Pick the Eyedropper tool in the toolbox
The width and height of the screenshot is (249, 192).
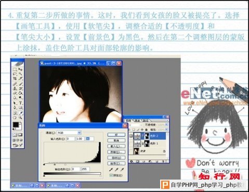(x=20, y=113)
